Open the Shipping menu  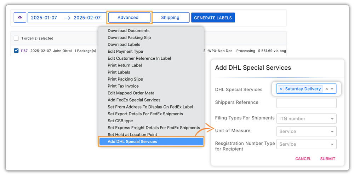pyautogui.click(x=170, y=17)
